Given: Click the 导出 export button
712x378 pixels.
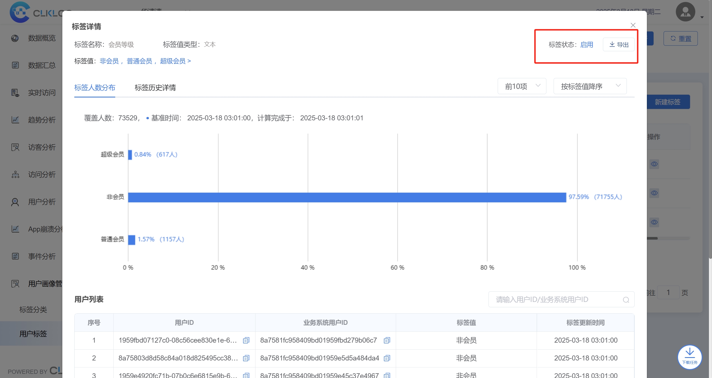Looking at the screenshot, I should coord(618,45).
